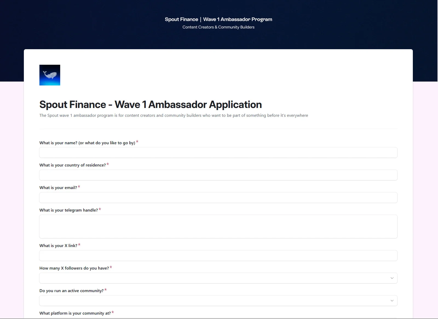Viewport: 438px width, 319px height.
Task: Click the 'What is your telegram handle?' label
Action: click(x=68, y=210)
